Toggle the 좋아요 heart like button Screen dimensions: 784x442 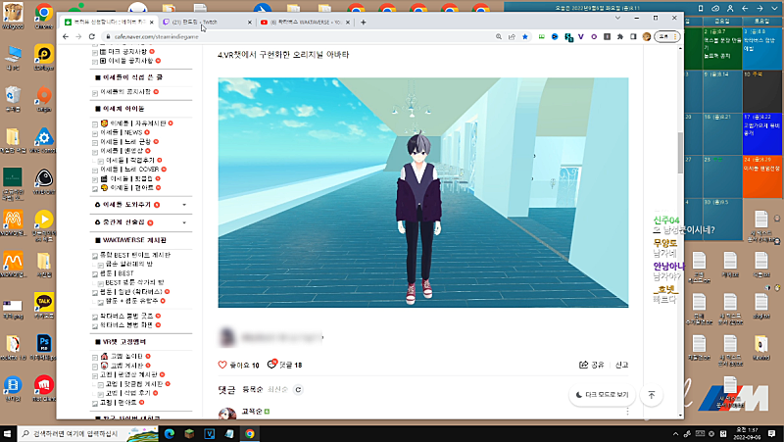pos(222,365)
